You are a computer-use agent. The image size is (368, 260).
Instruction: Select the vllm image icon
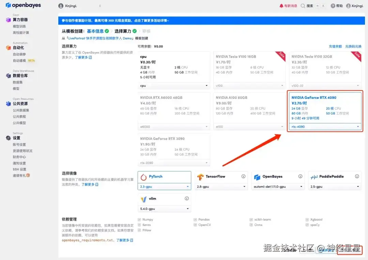coord(144,199)
